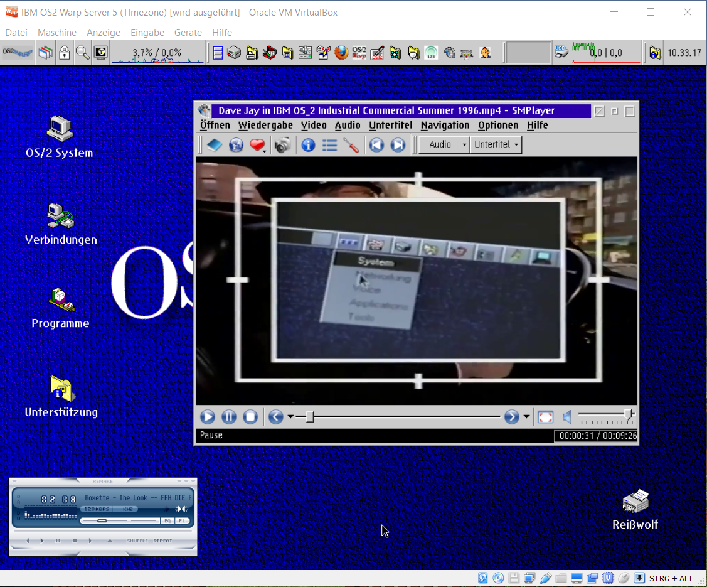Click the previous track icon in SMPlayer toolbar

[376, 145]
